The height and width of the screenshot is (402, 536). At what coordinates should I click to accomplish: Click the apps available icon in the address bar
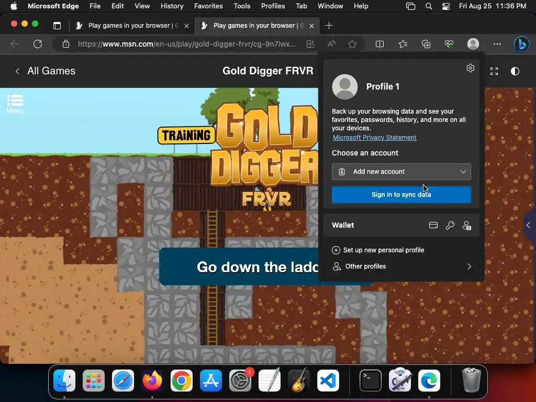click(310, 44)
